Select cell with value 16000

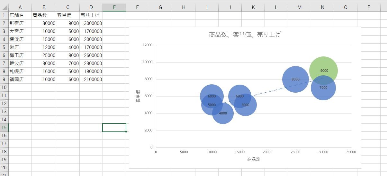(x=44, y=71)
